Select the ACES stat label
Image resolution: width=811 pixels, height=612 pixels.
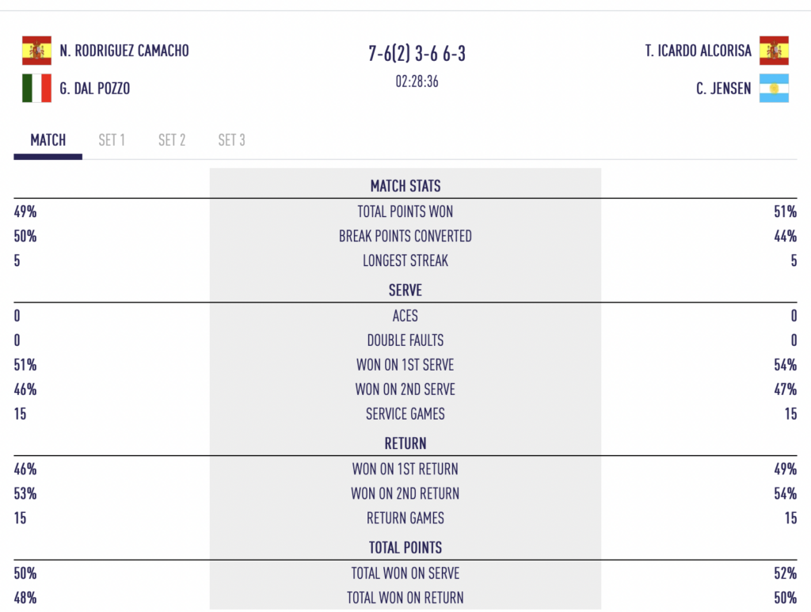click(x=405, y=316)
